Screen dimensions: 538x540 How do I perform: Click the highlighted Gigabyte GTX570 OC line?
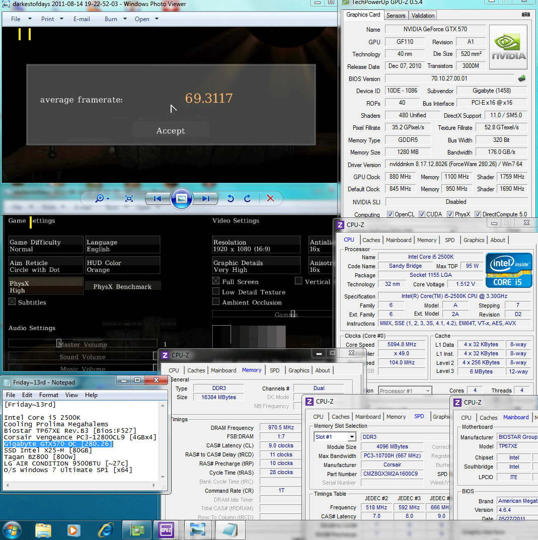[58, 443]
